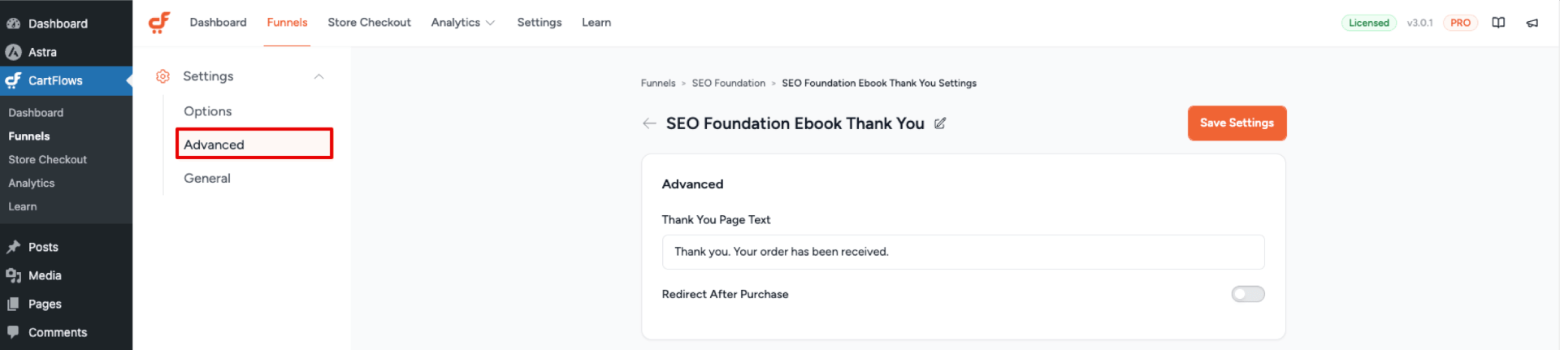The image size is (1560, 350).
Task: Click the CartFlows logo icon
Action: pyautogui.click(x=159, y=23)
